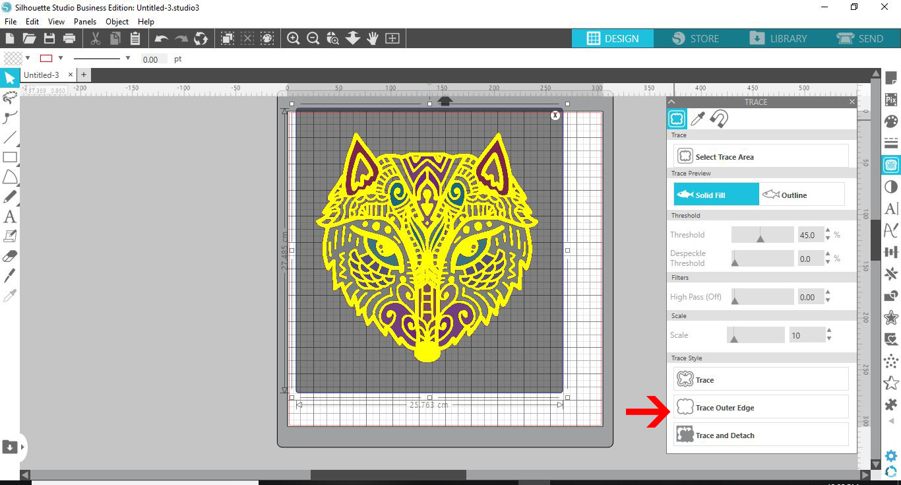Click the Trace and Detach button
The image size is (901, 485).
coord(761,435)
